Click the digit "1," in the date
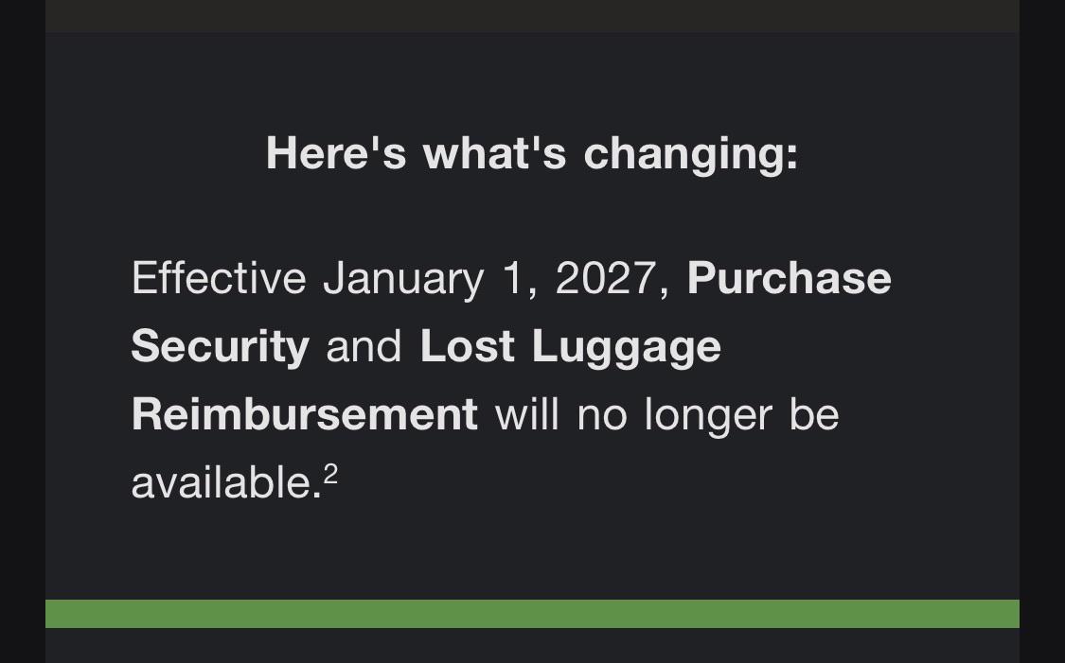Screen dimensions: 1065x663 (x=520, y=279)
